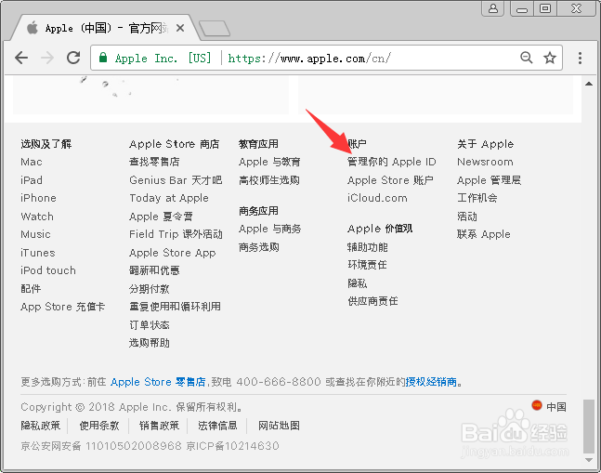Open the Mac footer link
Image resolution: width=601 pixels, height=473 pixels.
pos(32,162)
